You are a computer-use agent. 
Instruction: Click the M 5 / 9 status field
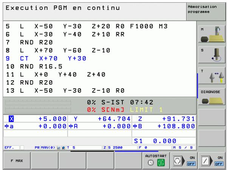point(183,148)
